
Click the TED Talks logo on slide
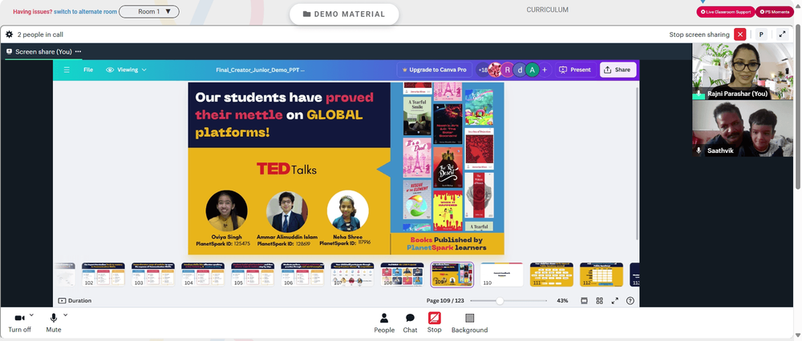[286, 169]
